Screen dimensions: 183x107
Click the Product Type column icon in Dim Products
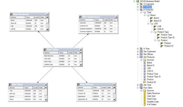(145, 74)
